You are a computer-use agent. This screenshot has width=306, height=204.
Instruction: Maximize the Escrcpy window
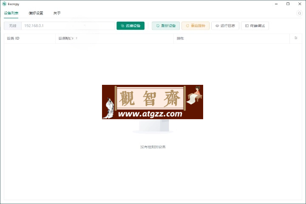click(x=288, y=4)
